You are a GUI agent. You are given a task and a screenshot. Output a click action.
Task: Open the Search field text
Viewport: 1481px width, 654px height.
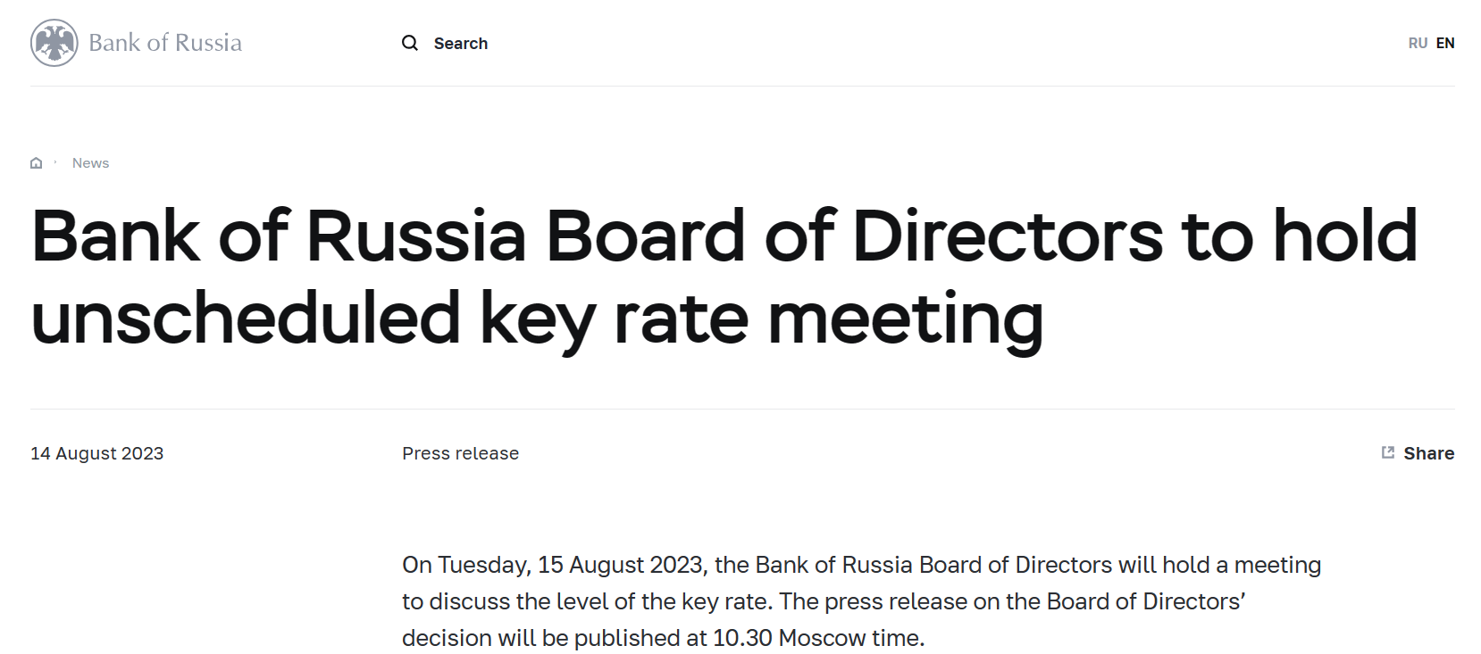[x=461, y=44]
